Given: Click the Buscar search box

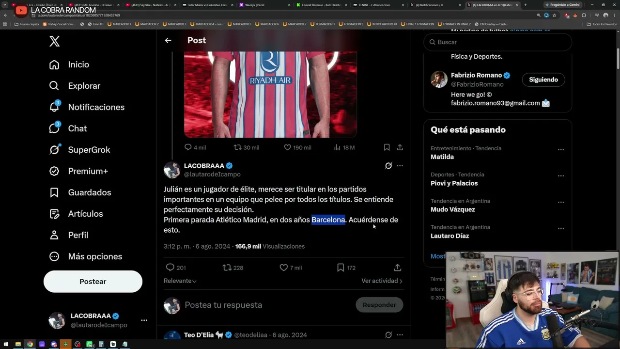Looking at the screenshot, I should tap(498, 42).
